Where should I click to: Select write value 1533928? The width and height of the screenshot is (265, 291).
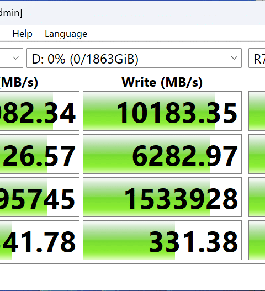pyautogui.click(x=162, y=197)
